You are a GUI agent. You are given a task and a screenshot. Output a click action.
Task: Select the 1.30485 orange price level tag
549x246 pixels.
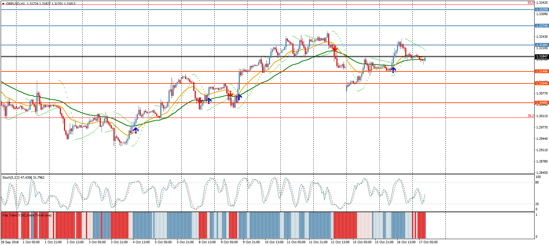click(x=541, y=103)
